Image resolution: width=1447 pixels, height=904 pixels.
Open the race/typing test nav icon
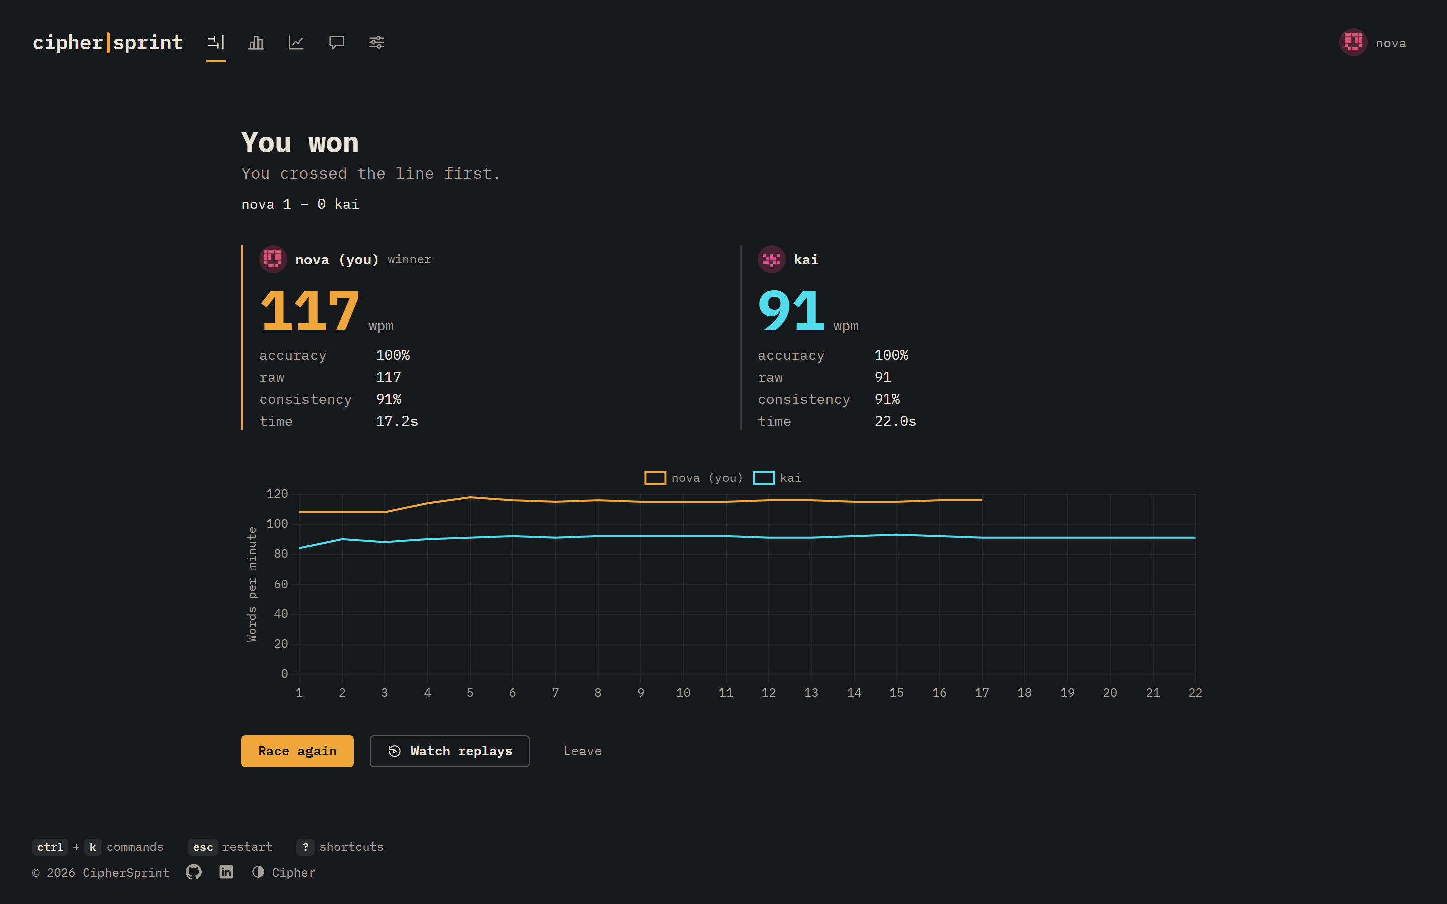(216, 43)
